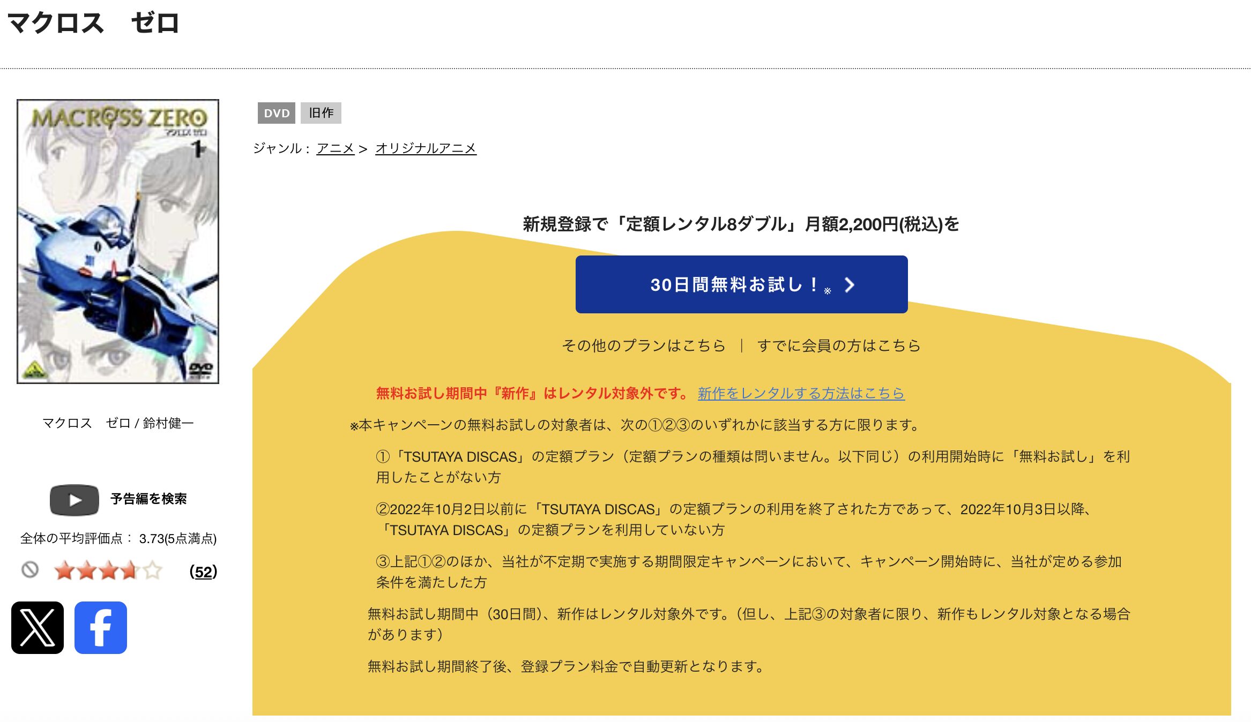1251x722 pixels.
Task: Open その他のプランはこちら link
Action: (644, 345)
